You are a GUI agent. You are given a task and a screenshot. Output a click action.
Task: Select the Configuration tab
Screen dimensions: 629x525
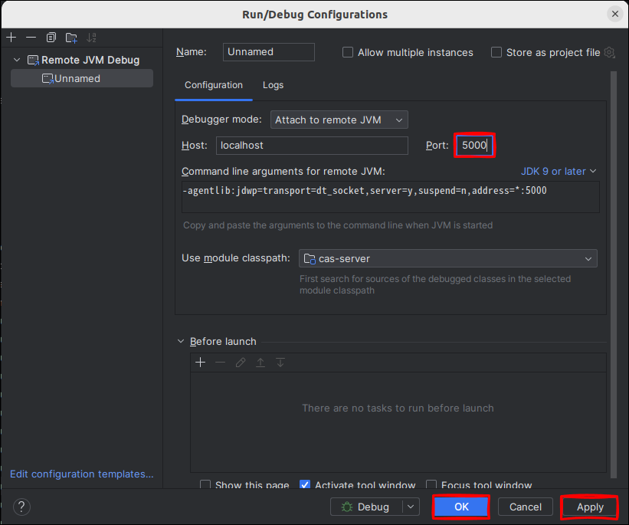point(213,85)
